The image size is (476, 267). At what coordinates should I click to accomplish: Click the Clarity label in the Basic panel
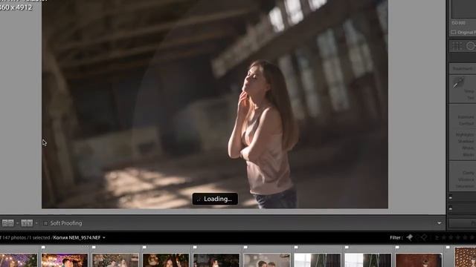point(469,173)
